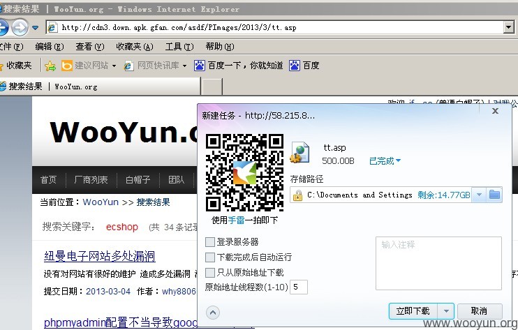The image size is (518, 330).
Task: Click the page icon in the address bar
Action: click(52, 27)
